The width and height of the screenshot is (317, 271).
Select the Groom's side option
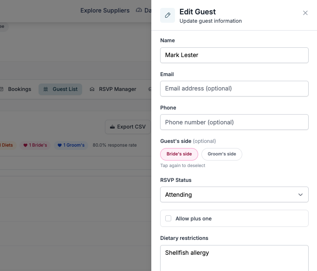[x=221, y=154]
